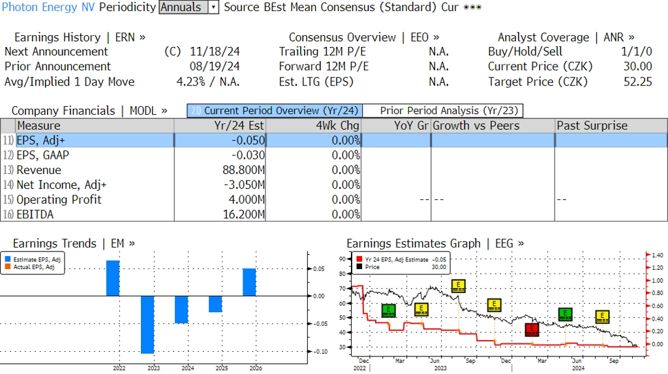Click the BEst Mean Consensus source field
This screenshot has height=374, width=668.
[x=350, y=7]
